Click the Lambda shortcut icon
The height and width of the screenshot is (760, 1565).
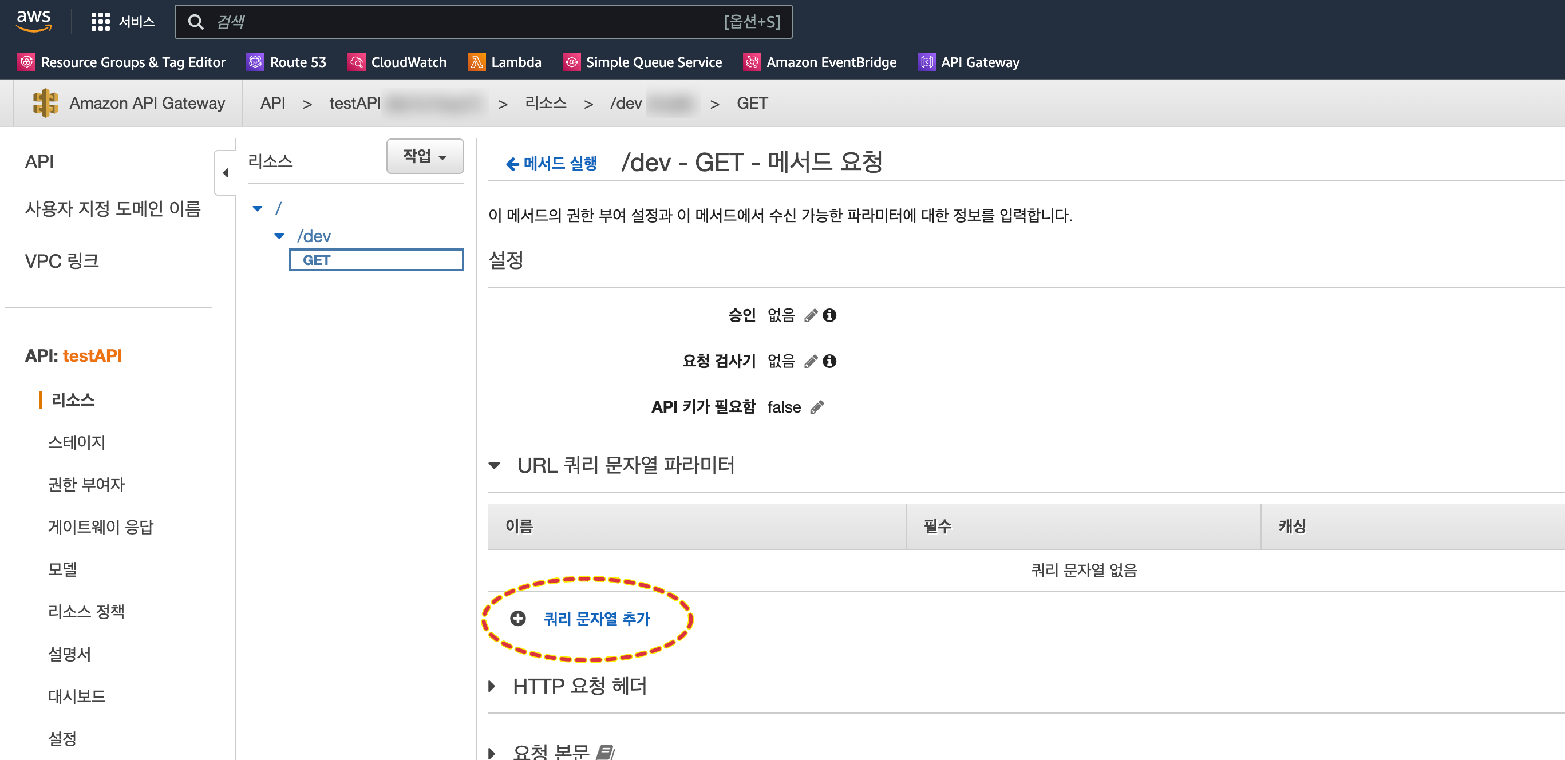[476, 62]
